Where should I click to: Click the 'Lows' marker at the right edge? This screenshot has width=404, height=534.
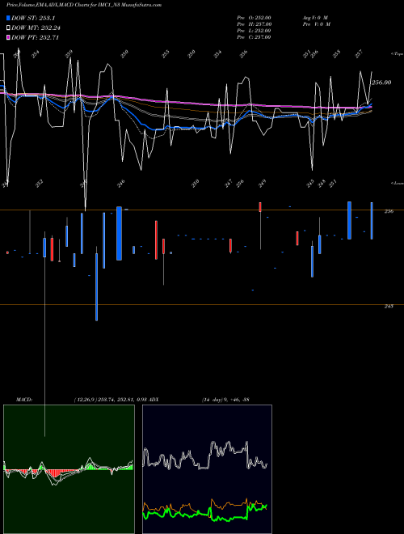click(398, 183)
